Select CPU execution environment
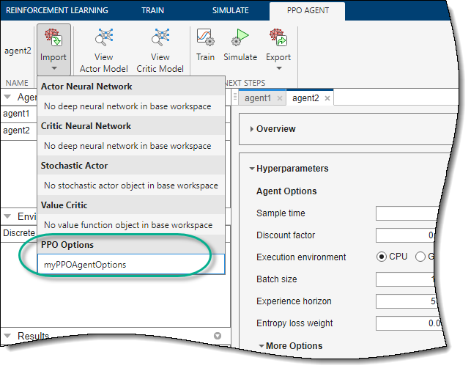The height and width of the screenshot is (371, 471). pos(381,257)
